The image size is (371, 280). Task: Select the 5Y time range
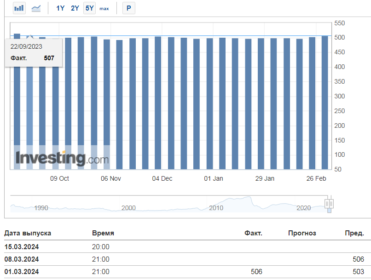click(89, 8)
